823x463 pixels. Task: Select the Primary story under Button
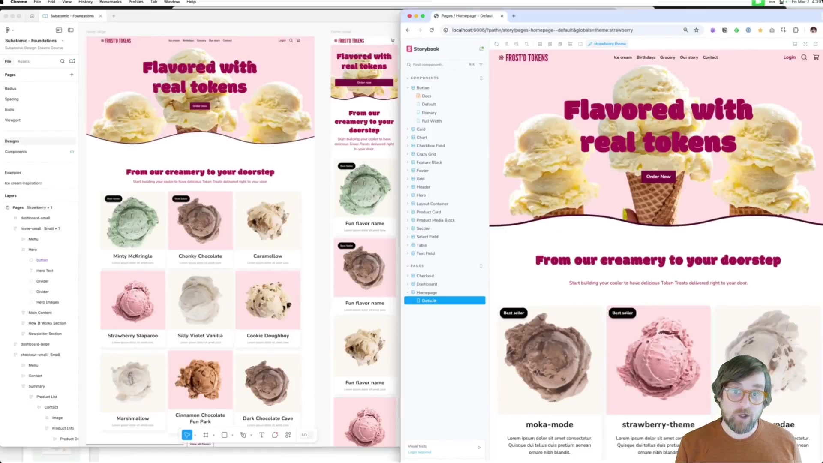[429, 113]
